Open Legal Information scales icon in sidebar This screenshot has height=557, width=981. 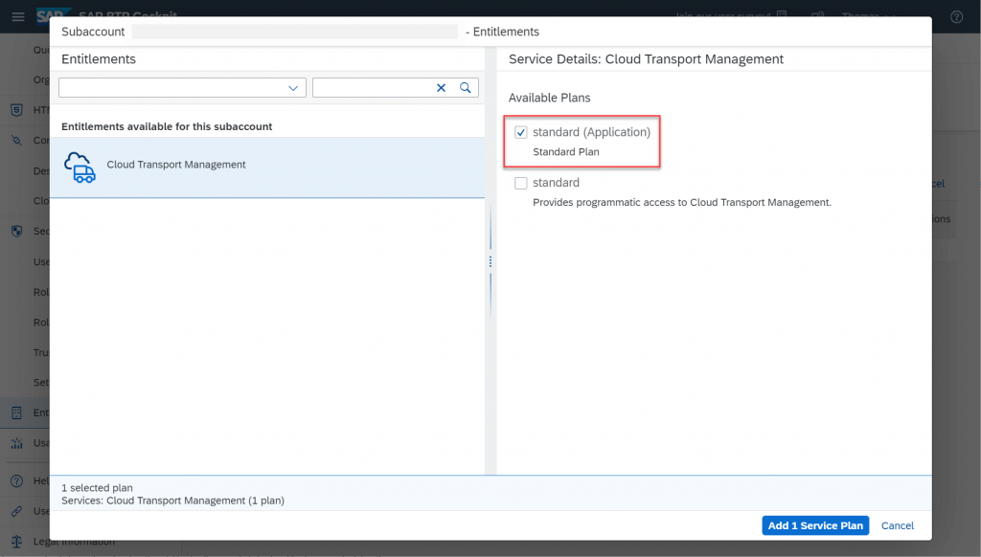tap(17, 542)
